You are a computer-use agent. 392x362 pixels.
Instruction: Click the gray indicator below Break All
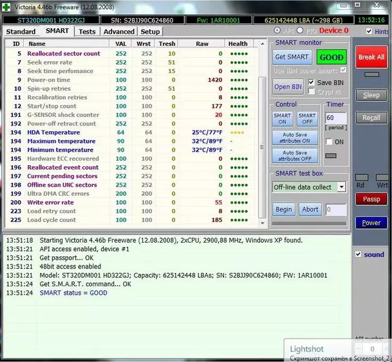tap(372, 74)
